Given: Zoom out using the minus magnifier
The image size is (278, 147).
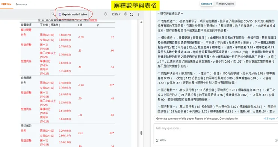Looking at the screenshot, I should click(x=106, y=14).
